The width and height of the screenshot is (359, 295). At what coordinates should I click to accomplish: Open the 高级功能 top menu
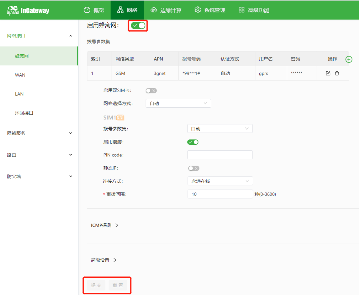(x=254, y=10)
